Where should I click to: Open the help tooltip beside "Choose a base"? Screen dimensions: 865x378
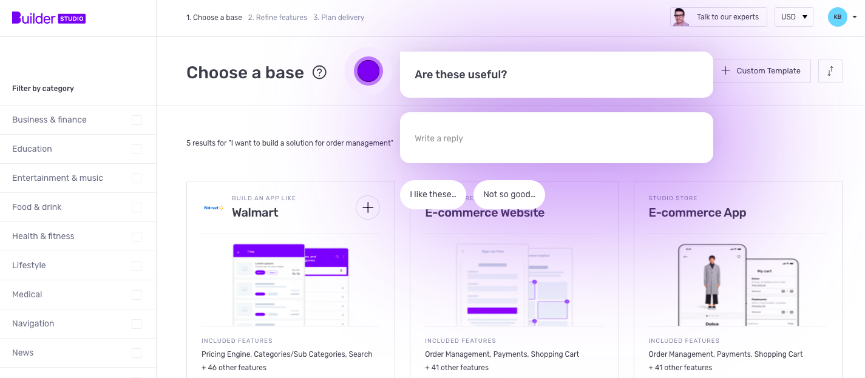coord(319,72)
